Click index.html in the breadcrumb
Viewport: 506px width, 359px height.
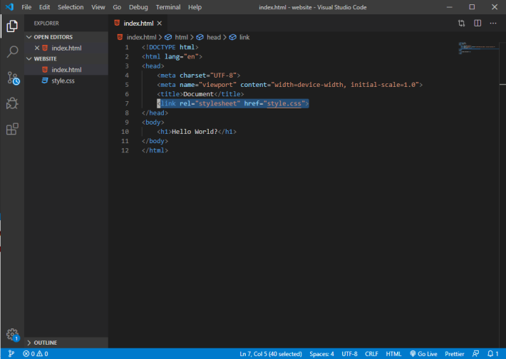141,37
